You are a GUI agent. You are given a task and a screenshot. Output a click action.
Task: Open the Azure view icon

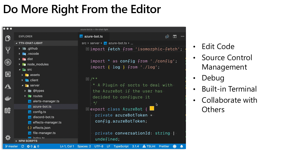8,86
